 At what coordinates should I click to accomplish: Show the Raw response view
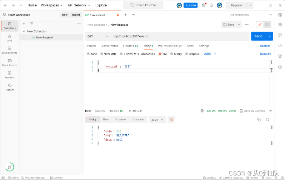coord(106,119)
